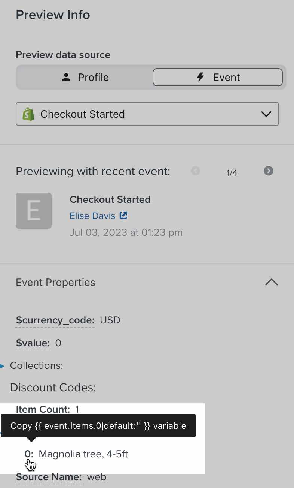This screenshot has height=488, width=294.
Task: Copy the Source Name variable
Action: 49,477
